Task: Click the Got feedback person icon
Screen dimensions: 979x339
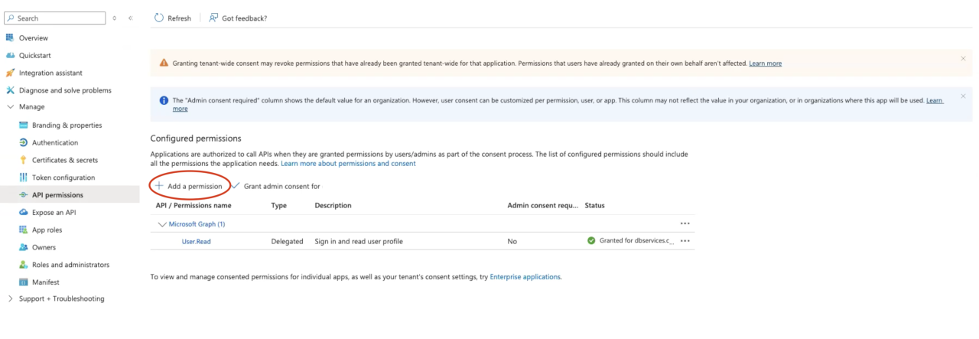Action: click(x=213, y=18)
